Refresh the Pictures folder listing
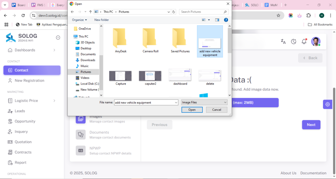336x179 pixels. [174, 12]
